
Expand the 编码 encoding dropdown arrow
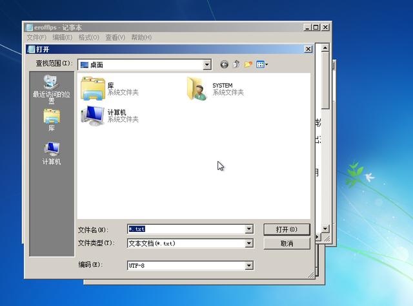[249, 265]
